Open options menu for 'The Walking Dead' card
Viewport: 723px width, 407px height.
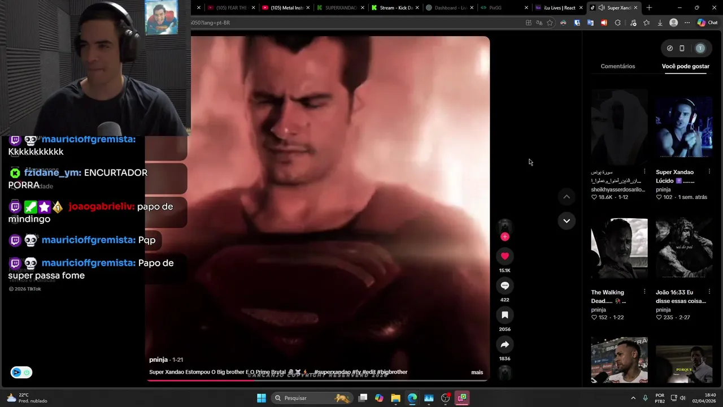point(644,292)
